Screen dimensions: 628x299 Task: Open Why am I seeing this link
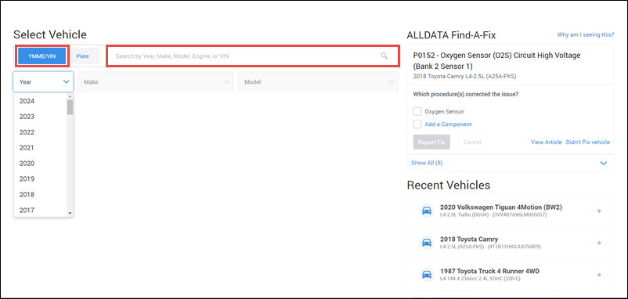(x=586, y=34)
